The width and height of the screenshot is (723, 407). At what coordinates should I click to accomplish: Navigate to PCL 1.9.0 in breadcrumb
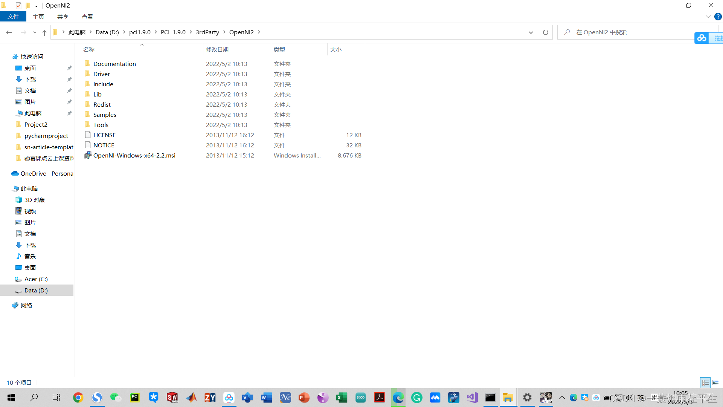[x=173, y=32]
